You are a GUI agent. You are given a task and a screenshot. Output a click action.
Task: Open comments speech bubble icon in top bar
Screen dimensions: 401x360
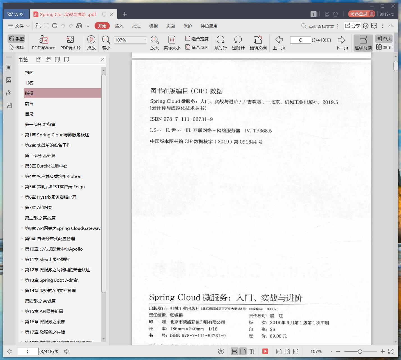coord(374,26)
